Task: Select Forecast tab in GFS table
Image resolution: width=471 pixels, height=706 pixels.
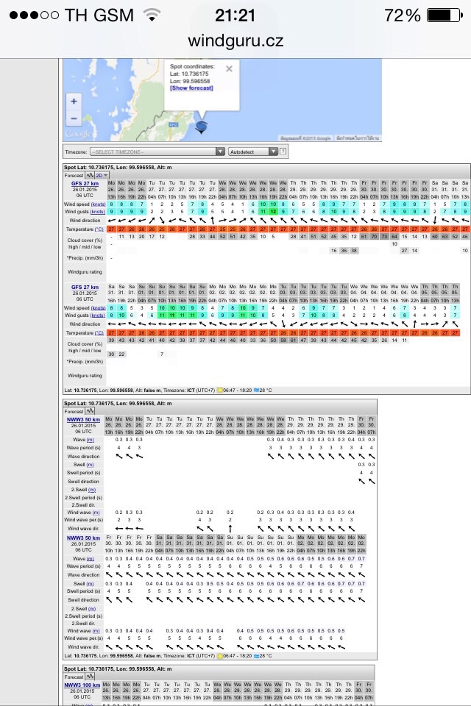Action: 74,176
